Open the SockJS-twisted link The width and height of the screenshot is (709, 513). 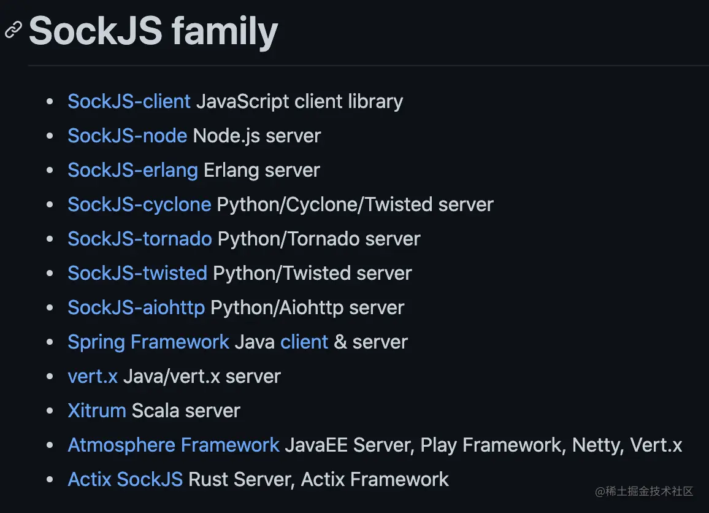[x=137, y=273]
